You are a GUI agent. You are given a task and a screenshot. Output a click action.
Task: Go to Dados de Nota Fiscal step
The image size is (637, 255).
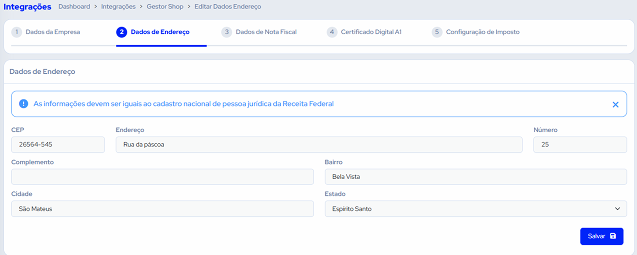[x=266, y=32]
